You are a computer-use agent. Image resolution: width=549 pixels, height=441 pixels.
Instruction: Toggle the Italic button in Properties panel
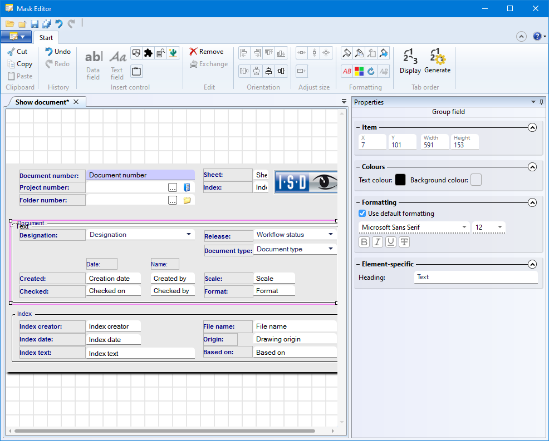pos(378,242)
